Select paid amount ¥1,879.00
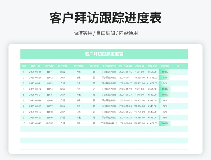The height and width of the screenshot is (160, 211). (152, 83)
